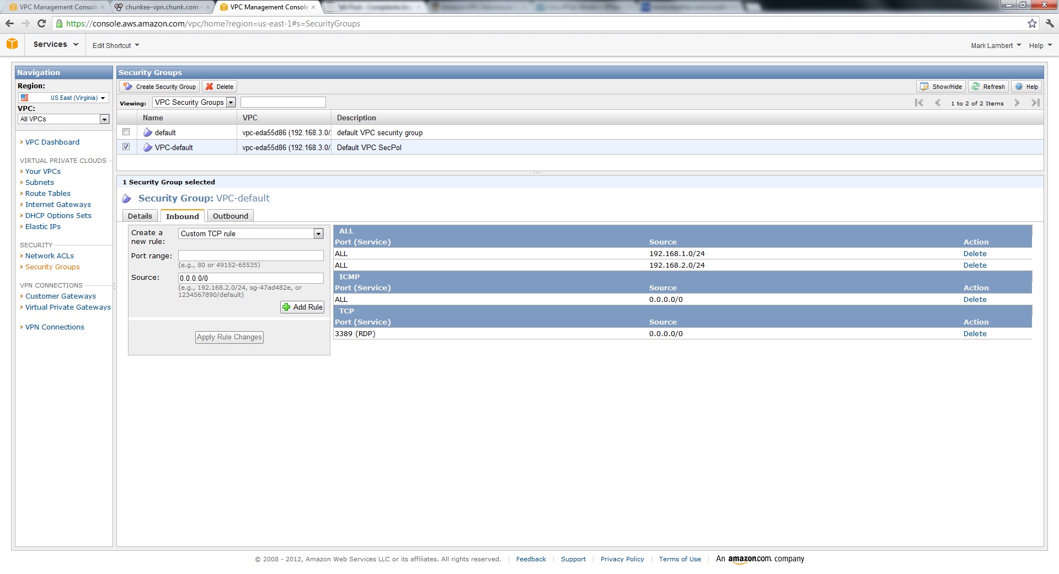Image resolution: width=1059 pixels, height=574 pixels.
Task: Click the Add Rule button
Action: [x=302, y=307]
